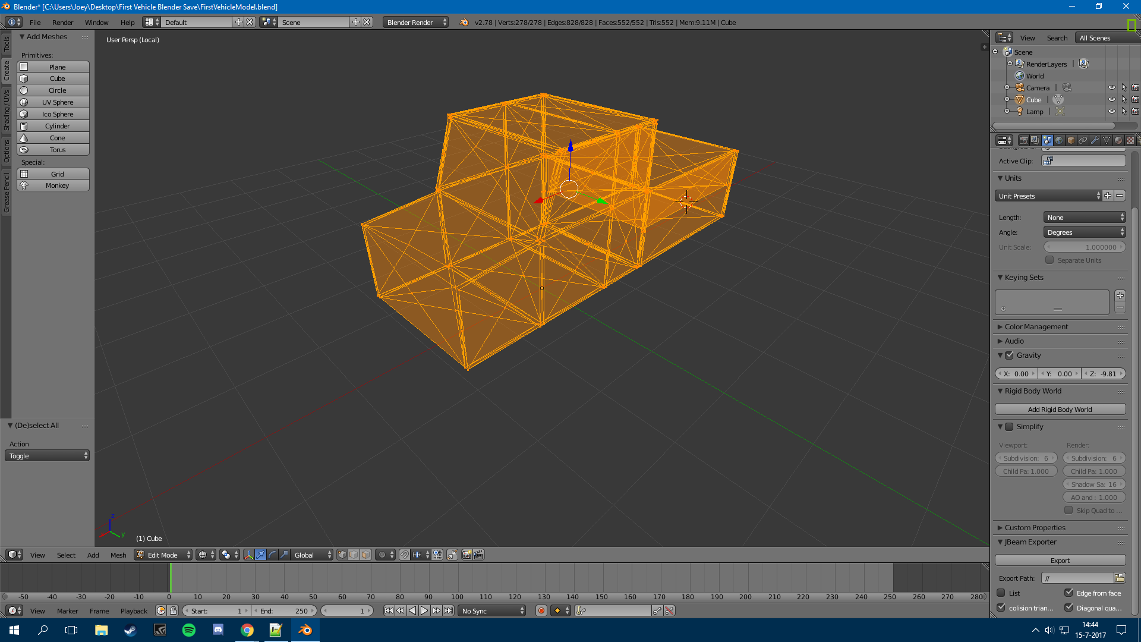Toggle Camera visibility eye in outliner
1141x642 pixels.
click(x=1111, y=87)
